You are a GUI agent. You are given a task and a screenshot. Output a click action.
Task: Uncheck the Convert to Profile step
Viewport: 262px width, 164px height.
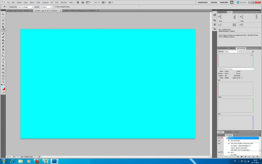(x=219, y=143)
